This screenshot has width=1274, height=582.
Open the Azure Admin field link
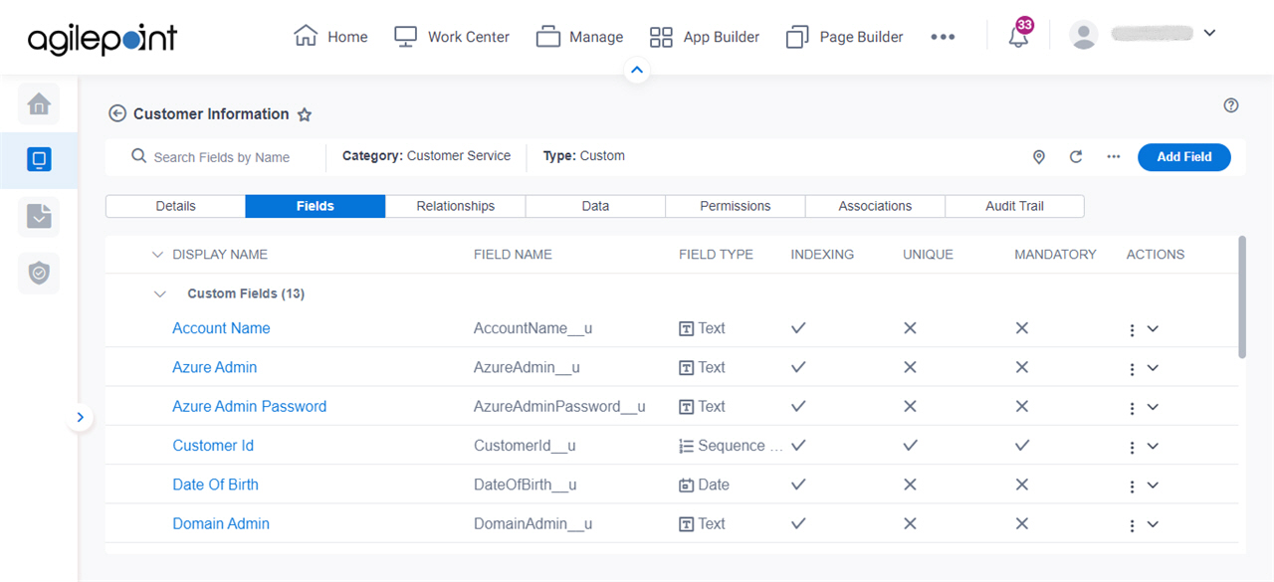(215, 367)
